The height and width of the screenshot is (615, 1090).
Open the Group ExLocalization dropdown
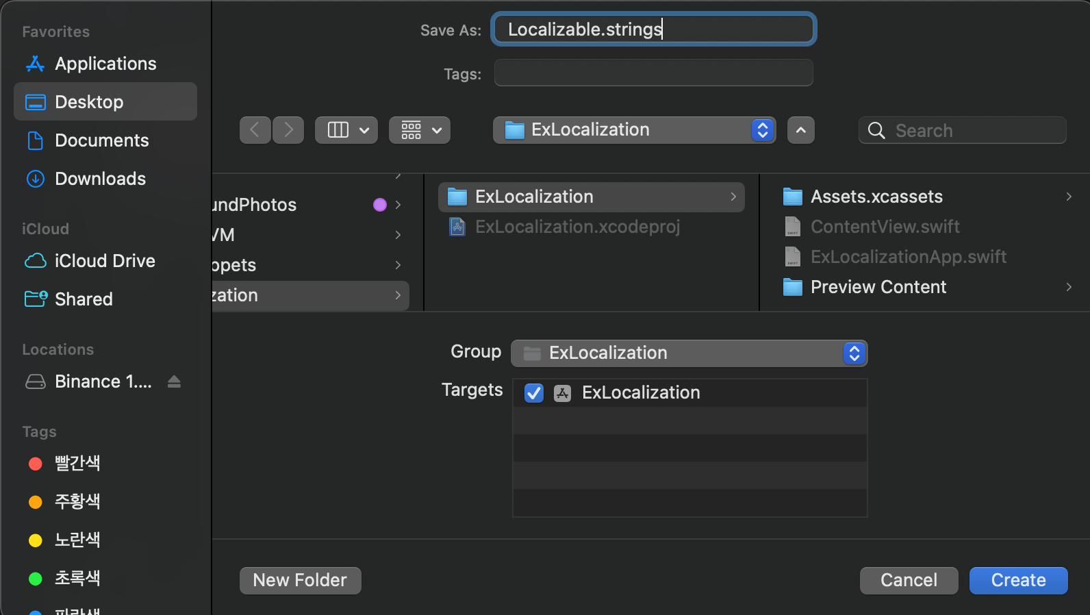(689, 353)
